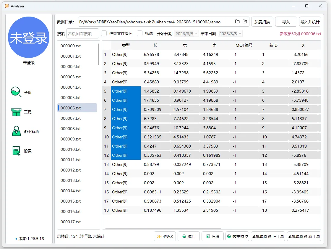331x249 pixels.
Task: Open the 结束日期 end date dropdown
Action: coord(230,34)
